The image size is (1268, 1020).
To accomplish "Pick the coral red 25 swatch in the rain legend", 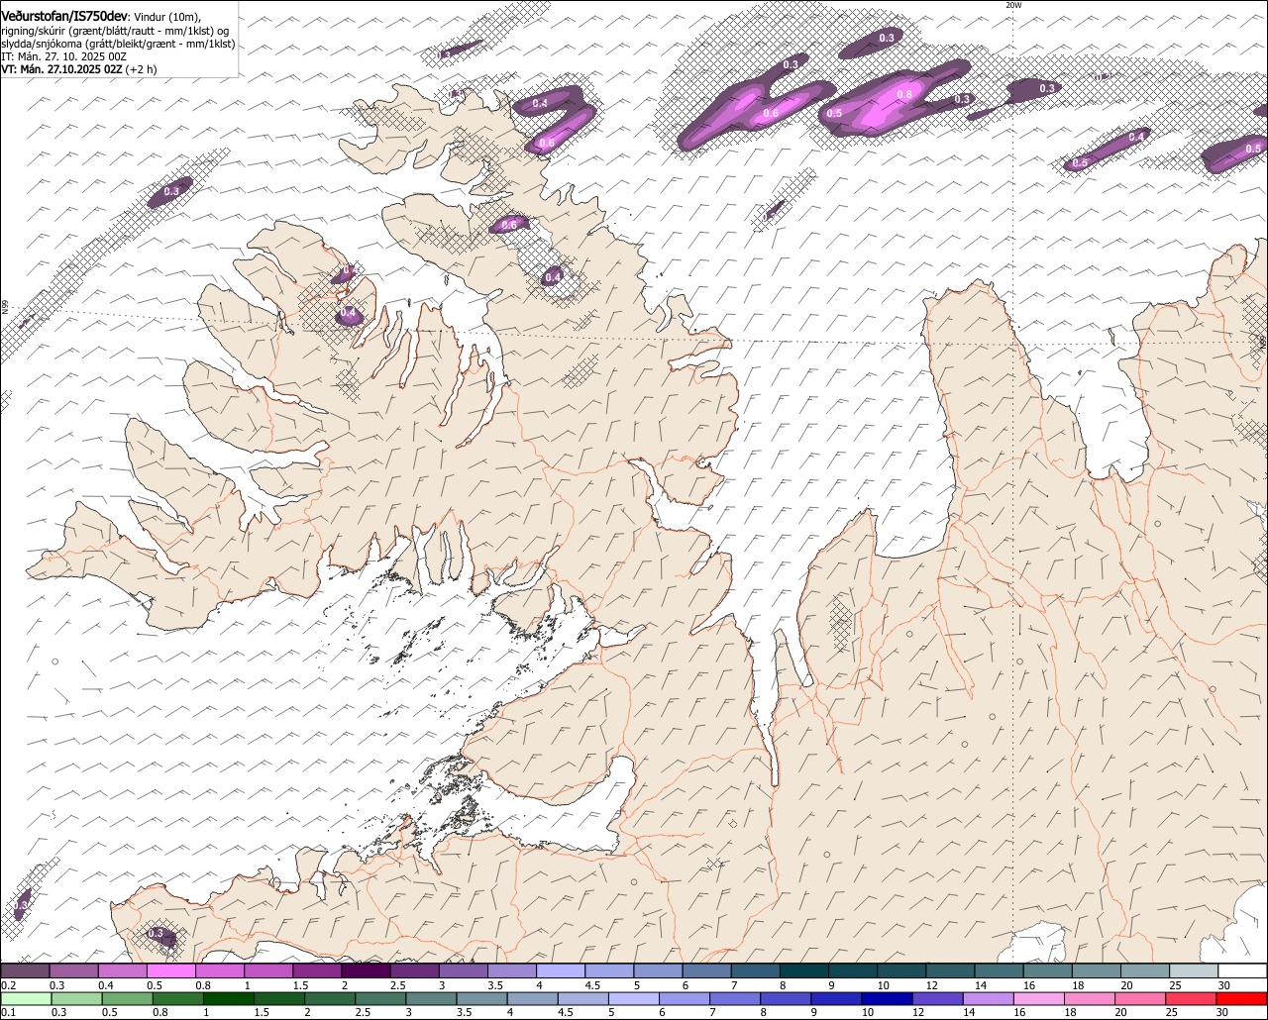I will click(1193, 998).
